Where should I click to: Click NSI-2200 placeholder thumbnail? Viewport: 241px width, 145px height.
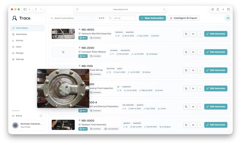63,52
